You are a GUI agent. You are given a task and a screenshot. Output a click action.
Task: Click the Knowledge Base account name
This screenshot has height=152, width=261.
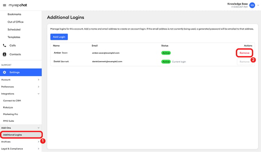pyautogui.click(x=238, y=4)
